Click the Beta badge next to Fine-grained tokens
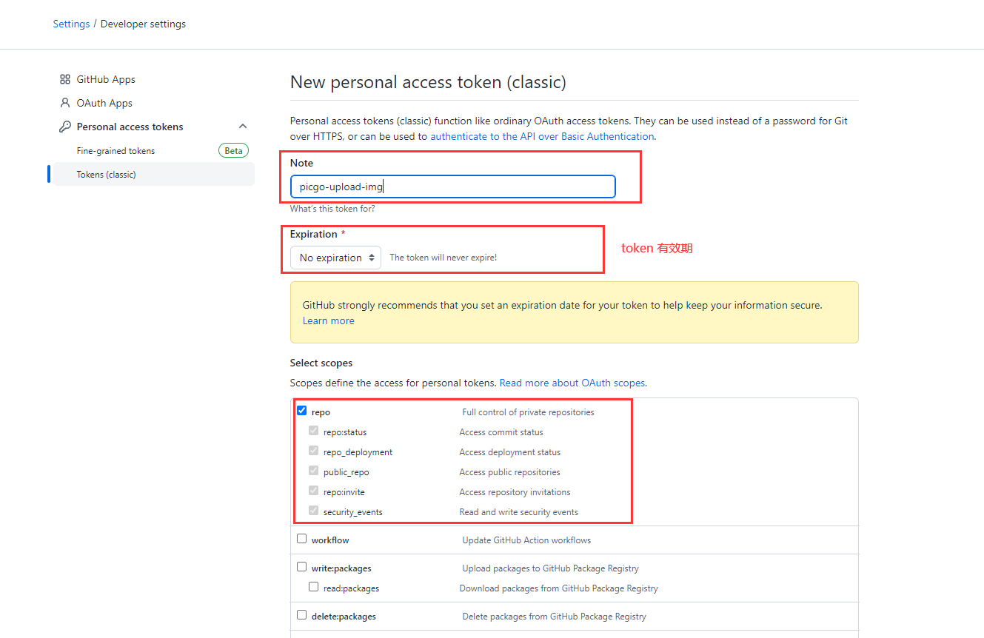Image resolution: width=984 pixels, height=638 pixels. point(233,150)
